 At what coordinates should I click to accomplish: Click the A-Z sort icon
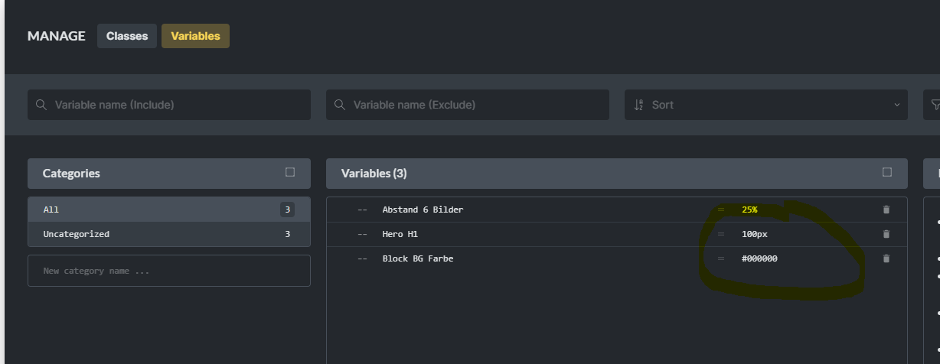tap(639, 105)
